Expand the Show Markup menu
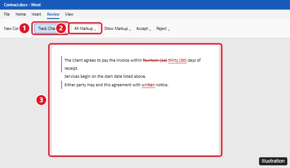The width and height of the screenshot is (290, 168). tap(117, 29)
